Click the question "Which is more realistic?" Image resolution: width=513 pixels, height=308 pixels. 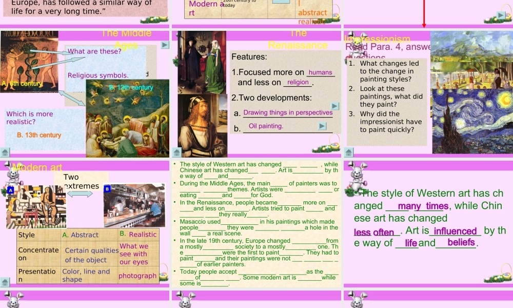pos(29,118)
